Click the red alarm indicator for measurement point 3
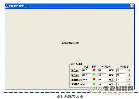This screenshot has width=139, height=99. click(x=94, y=79)
